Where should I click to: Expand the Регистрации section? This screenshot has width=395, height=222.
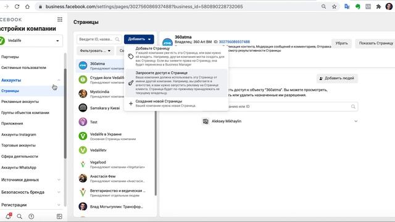coord(59,205)
